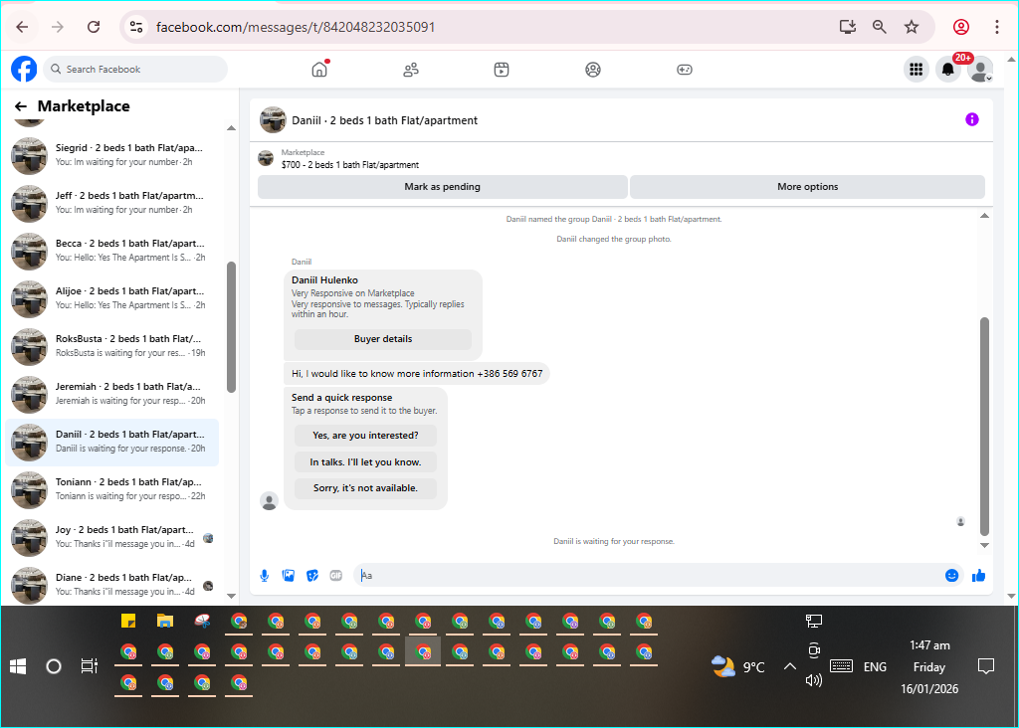1019x728 pixels.
Task: Open Chrome profile icon
Action: click(961, 27)
